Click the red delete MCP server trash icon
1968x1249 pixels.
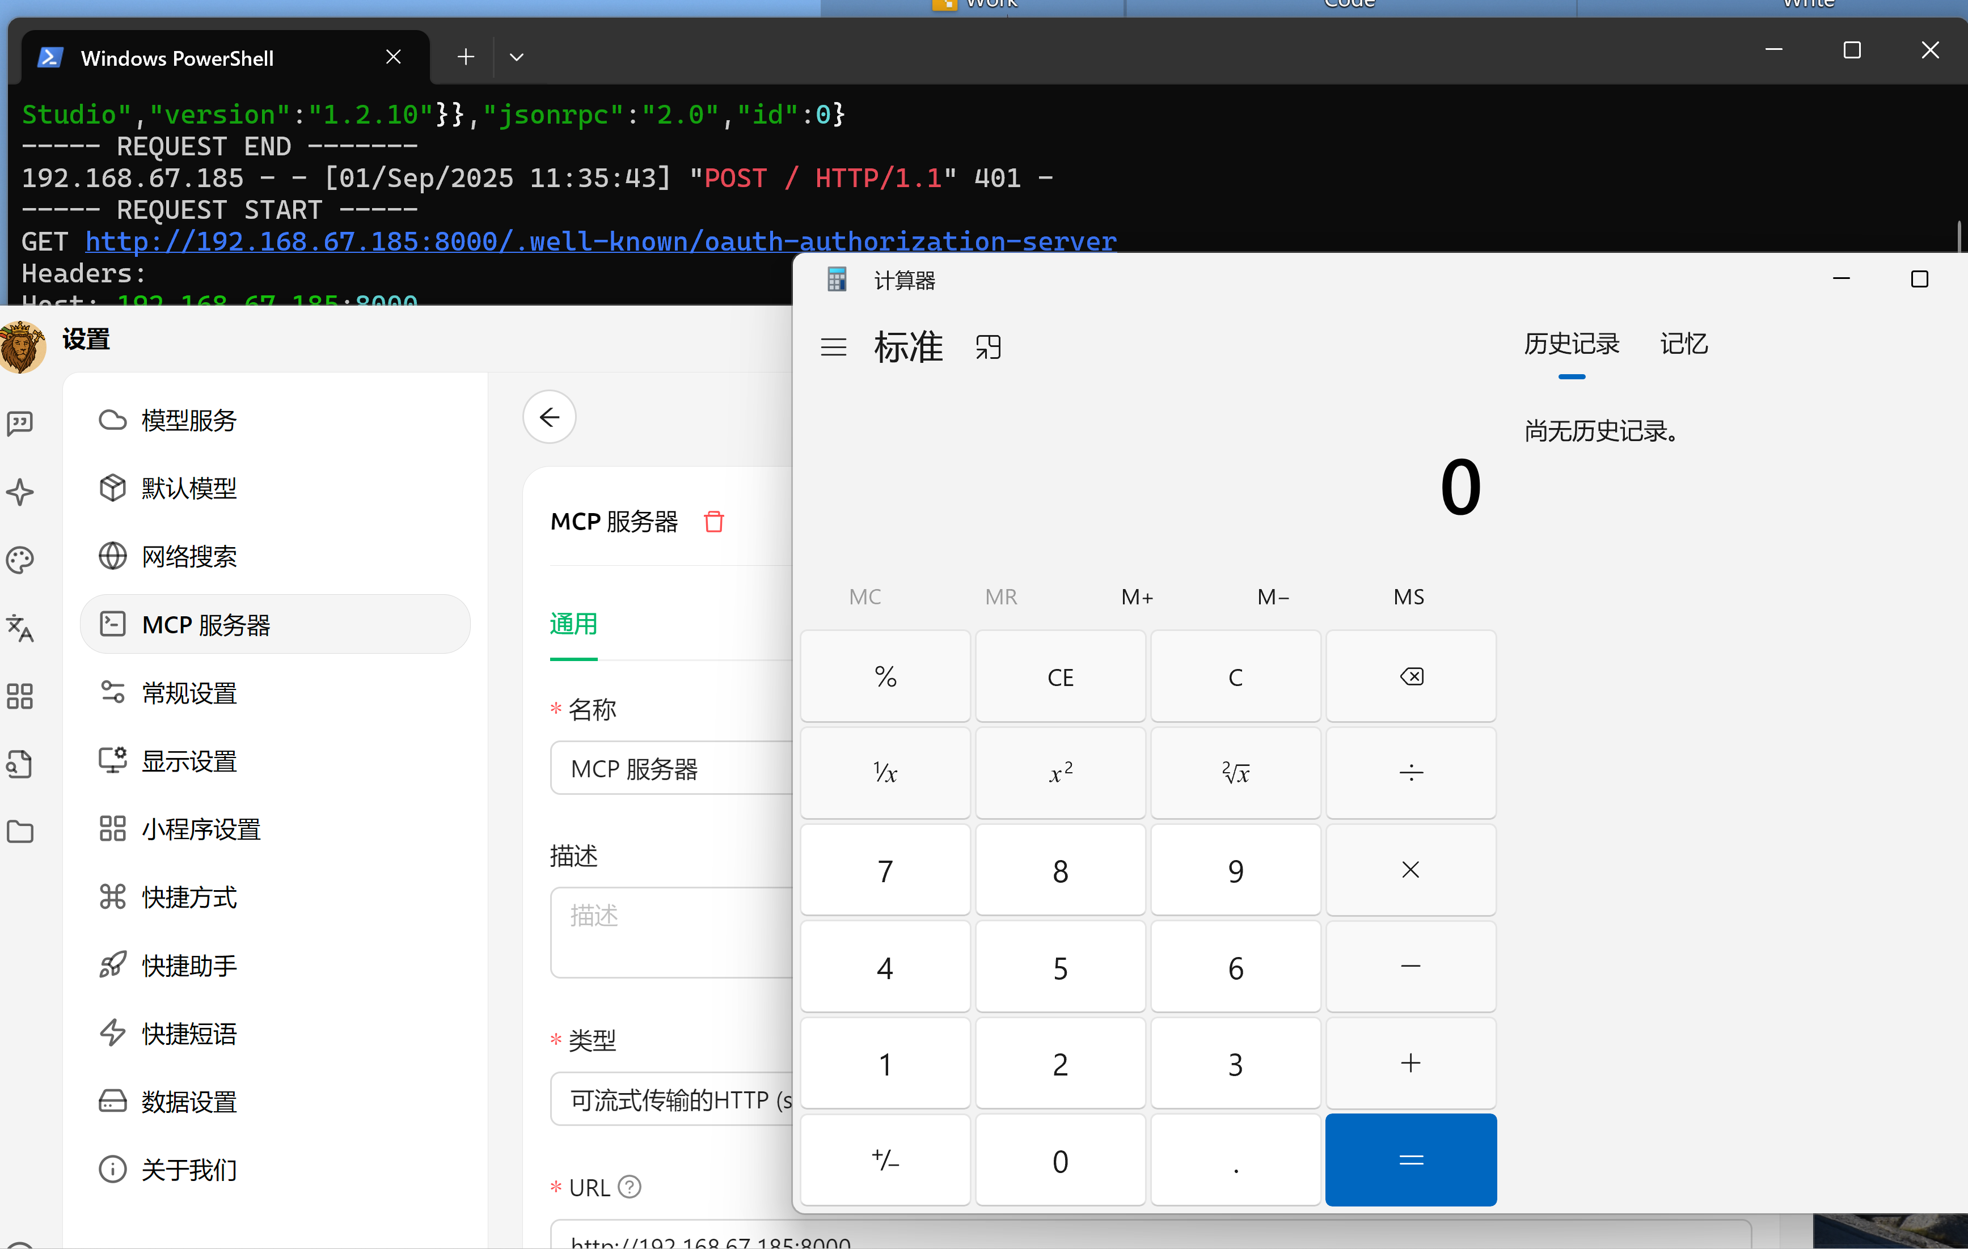tap(713, 521)
